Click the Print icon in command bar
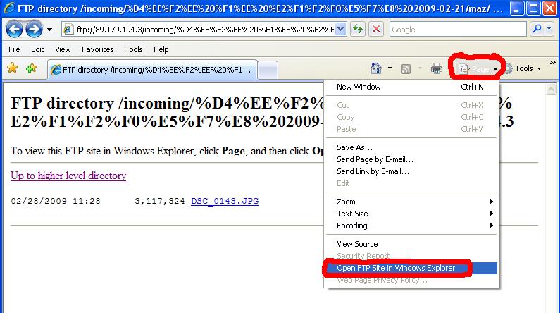Viewport: 560px width, 313px height. (437, 68)
